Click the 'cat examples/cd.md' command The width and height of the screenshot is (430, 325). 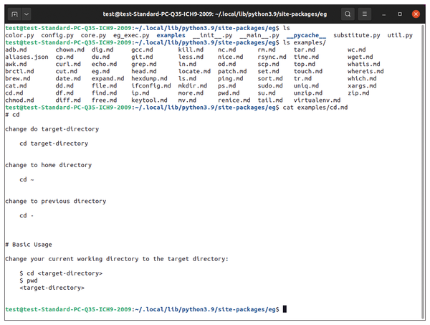[x=315, y=108]
